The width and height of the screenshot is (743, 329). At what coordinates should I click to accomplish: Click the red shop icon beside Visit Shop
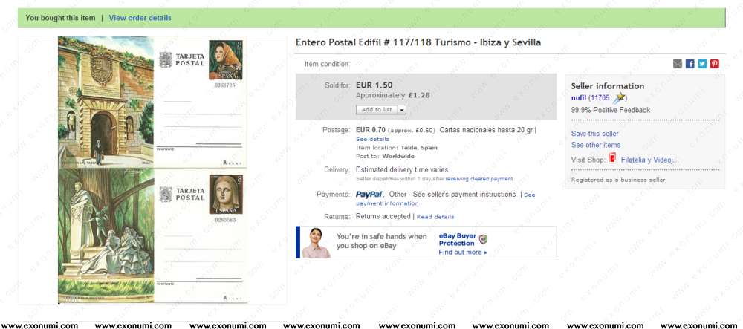pos(613,159)
